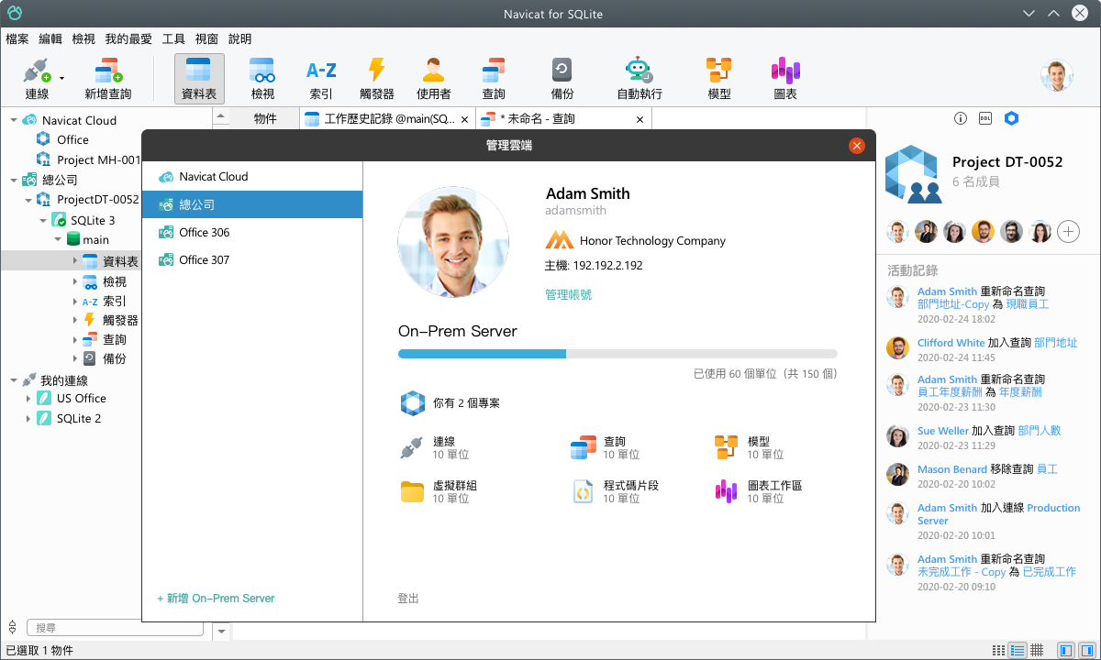Open the 工具 Tools menu

click(173, 39)
